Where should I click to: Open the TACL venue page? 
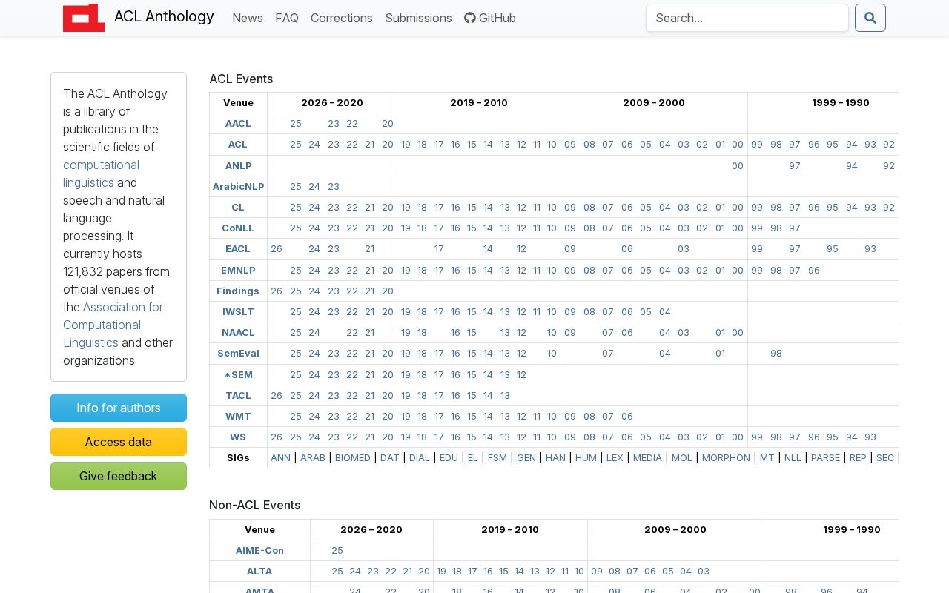point(238,395)
